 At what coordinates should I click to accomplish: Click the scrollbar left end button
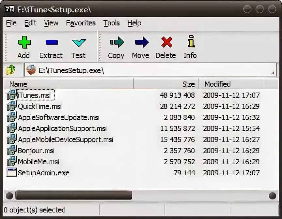click(9, 196)
